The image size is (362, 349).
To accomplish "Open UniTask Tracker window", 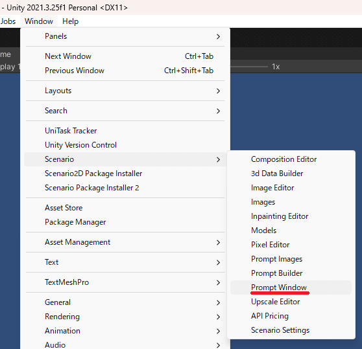I will coord(125,131).
